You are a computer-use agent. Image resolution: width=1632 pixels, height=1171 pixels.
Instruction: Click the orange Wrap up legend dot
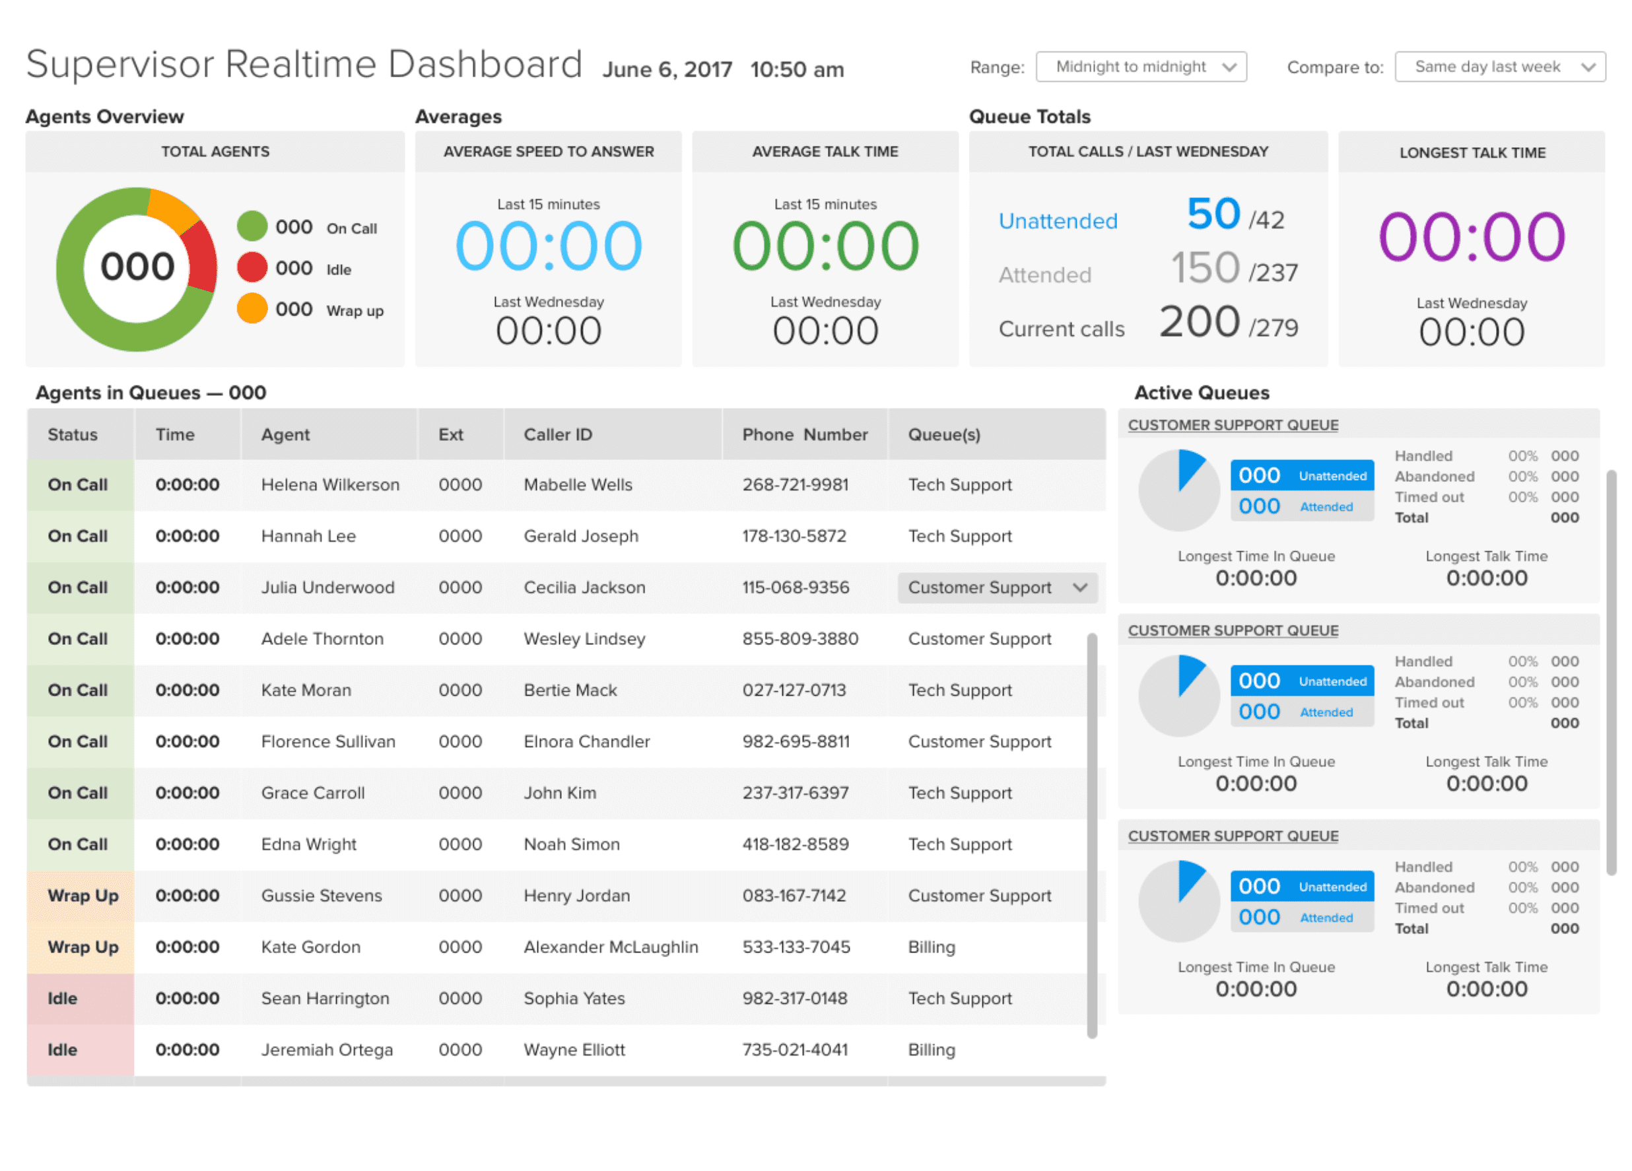pos(252,308)
